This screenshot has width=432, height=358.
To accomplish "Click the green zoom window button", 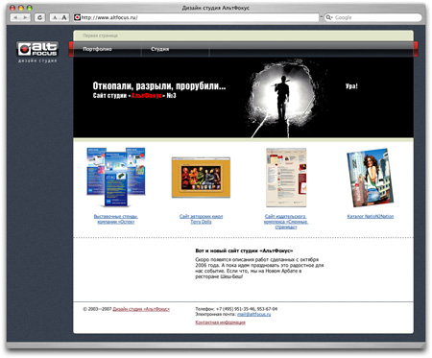I will 29,8.
